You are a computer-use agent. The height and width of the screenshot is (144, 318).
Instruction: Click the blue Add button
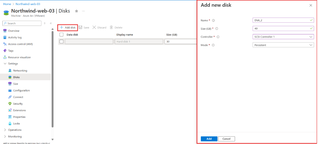click(x=209, y=139)
